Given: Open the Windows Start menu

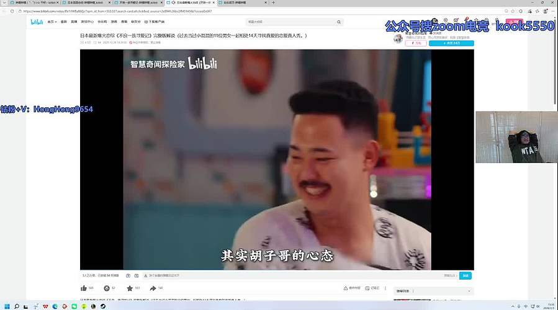Looking at the screenshot, I should point(6,306).
